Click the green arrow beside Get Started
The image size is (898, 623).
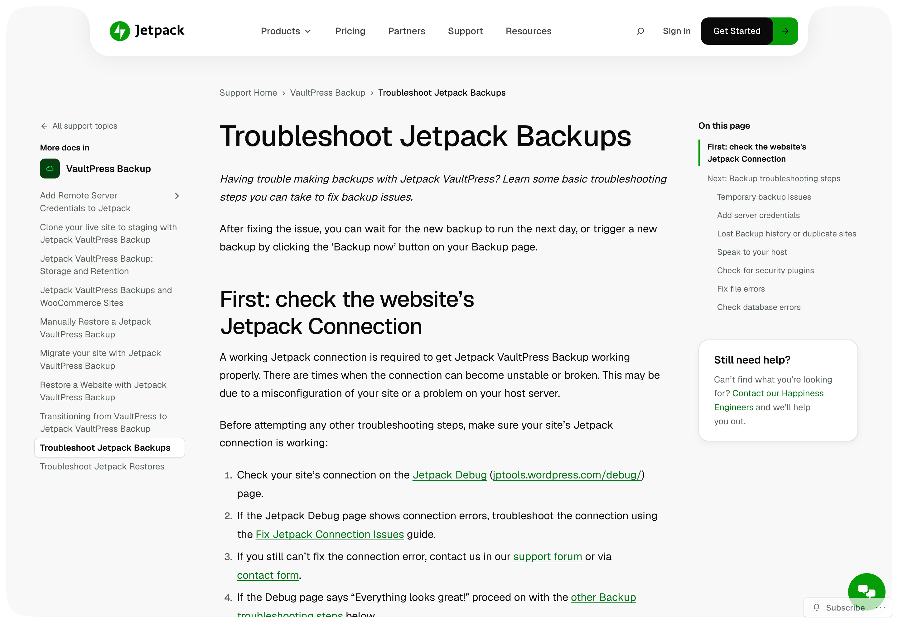(785, 31)
